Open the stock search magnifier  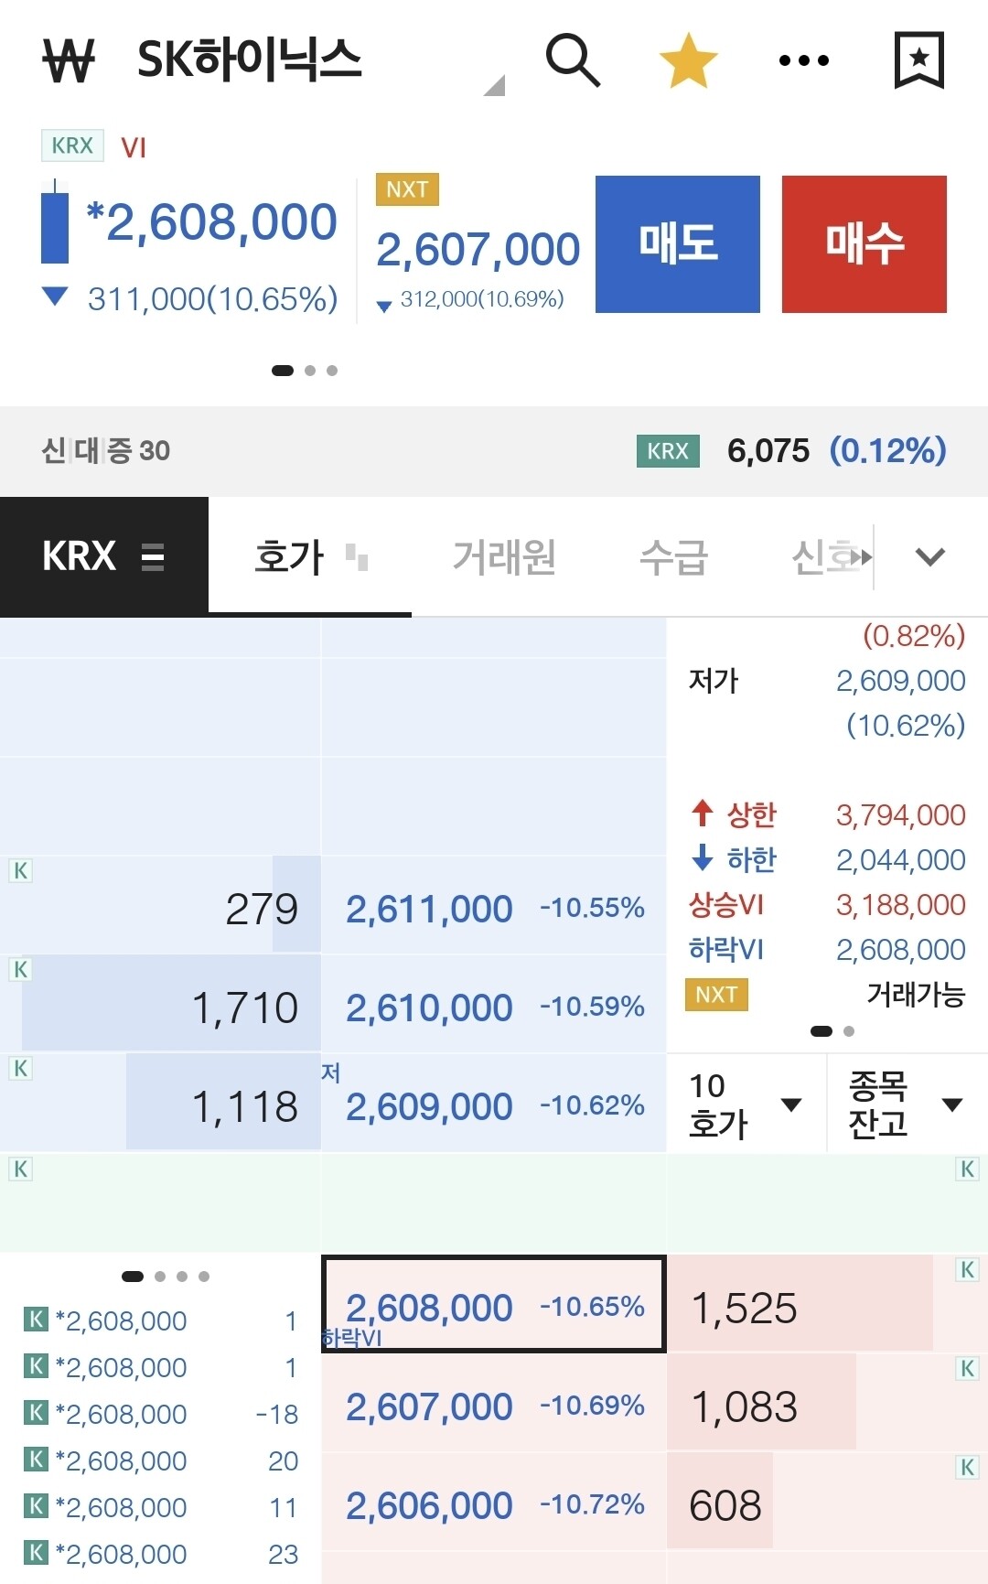573,60
